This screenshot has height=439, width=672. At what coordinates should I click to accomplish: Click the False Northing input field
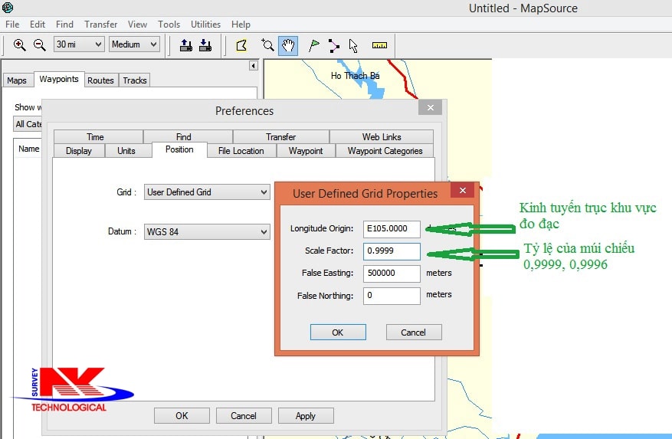click(392, 296)
